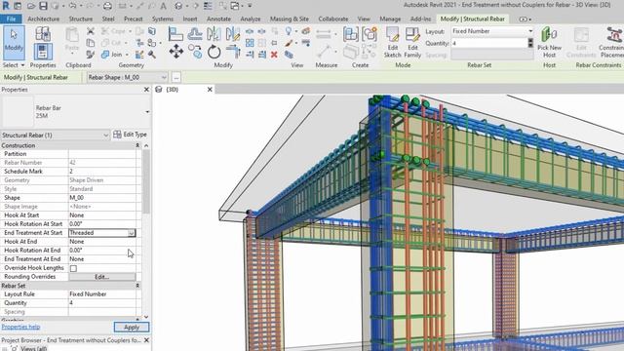Click the Create Group icon
The width and height of the screenshot is (624, 351).
click(x=370, y=34)
